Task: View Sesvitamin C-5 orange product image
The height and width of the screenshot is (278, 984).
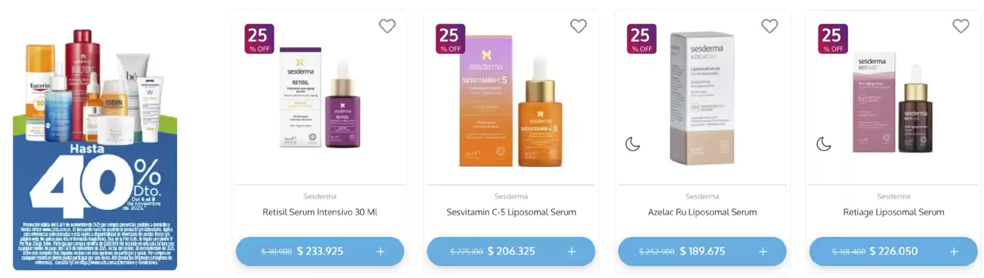Action: 511,101
